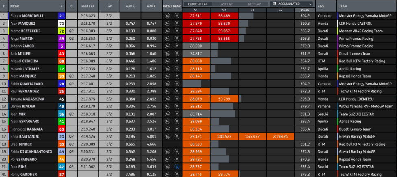Select the GAP F. column header
Viewport: 397px width, 177px height.
(151, 6)
